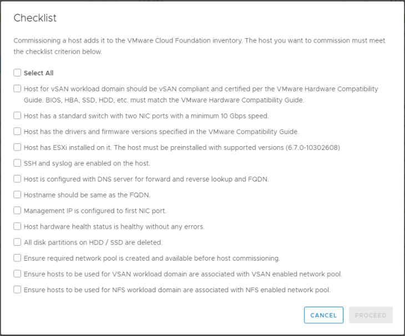Tick the DNS server forward and reverse lookup checkbox
The height and width of the screenshot is (336, 405).
click(x=18, y=179)
